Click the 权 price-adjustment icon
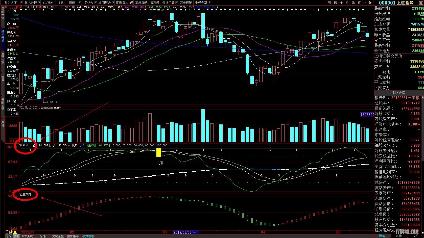This screenshot has width=424, height=238. (347, 3)
